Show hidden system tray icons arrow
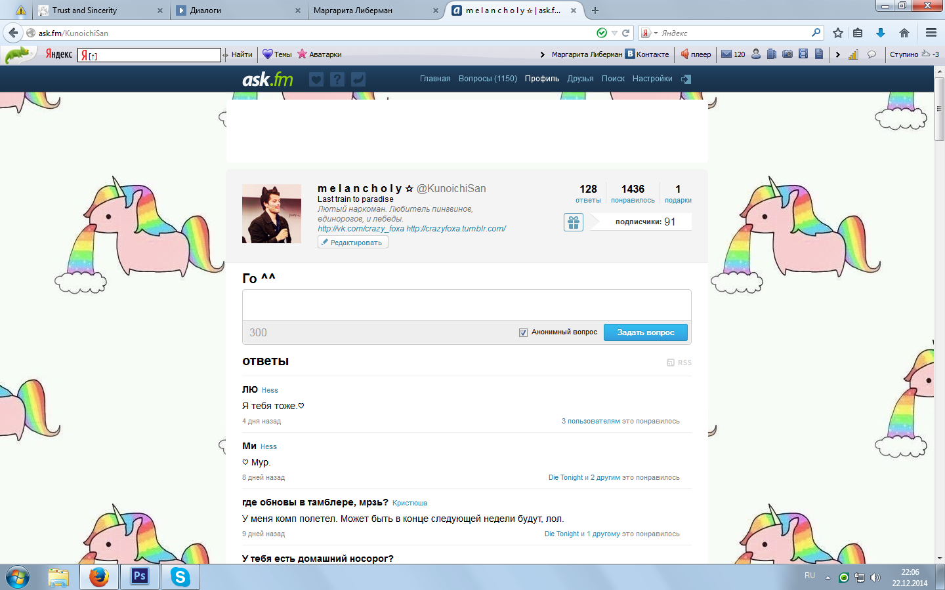The image size is (945, 590). point(828,578)
